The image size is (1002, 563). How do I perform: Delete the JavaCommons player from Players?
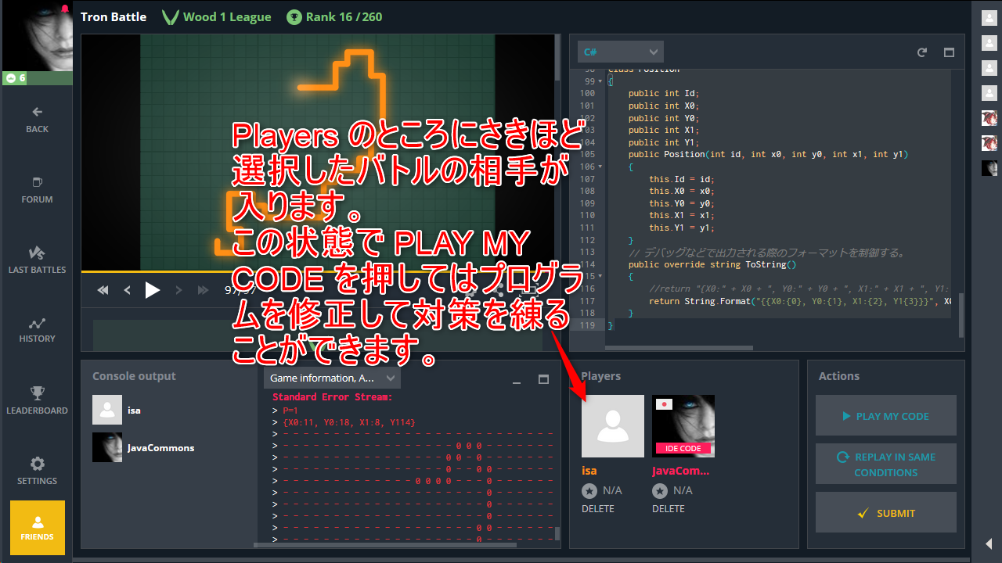669,509
